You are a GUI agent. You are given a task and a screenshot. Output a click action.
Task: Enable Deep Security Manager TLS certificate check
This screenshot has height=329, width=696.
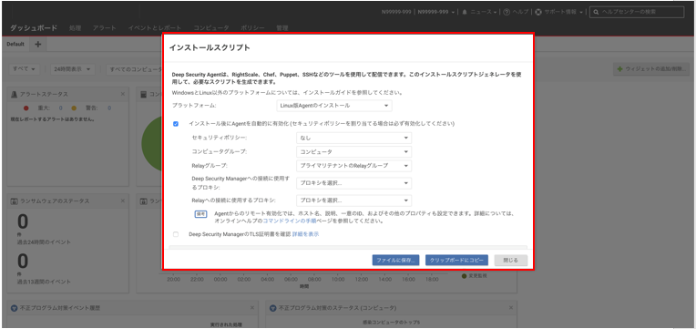click(176, 234)
